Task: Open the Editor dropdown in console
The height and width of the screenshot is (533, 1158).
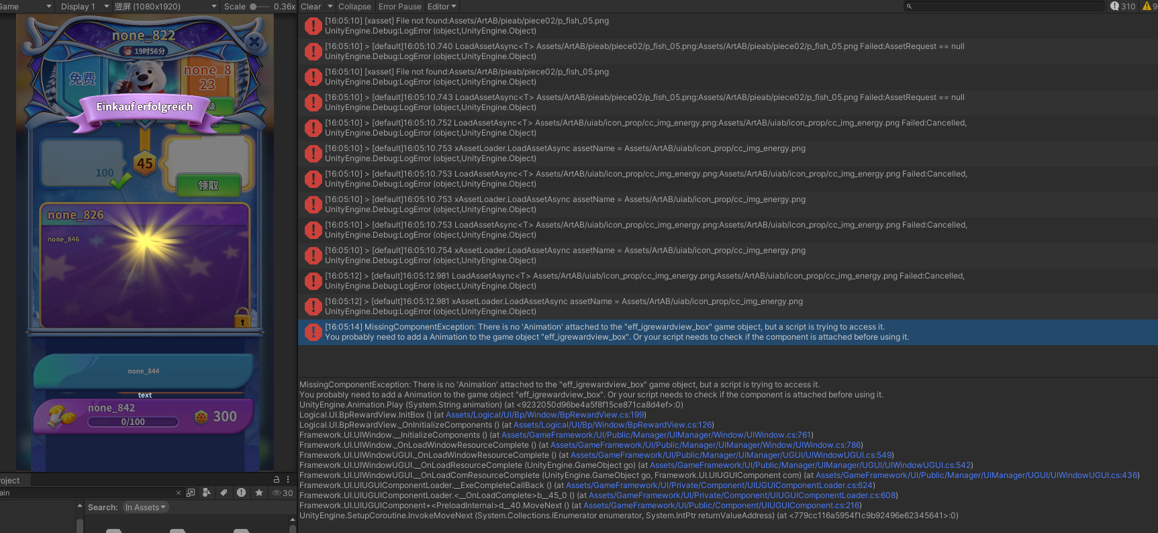Action: (x=442, y=6)
